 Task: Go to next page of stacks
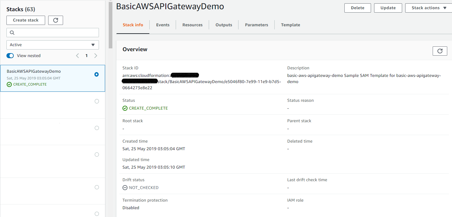point(96,56)
